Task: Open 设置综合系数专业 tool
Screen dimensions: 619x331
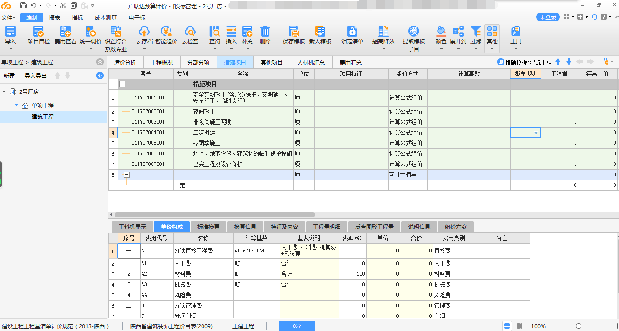Action: (x=116, y=39)
